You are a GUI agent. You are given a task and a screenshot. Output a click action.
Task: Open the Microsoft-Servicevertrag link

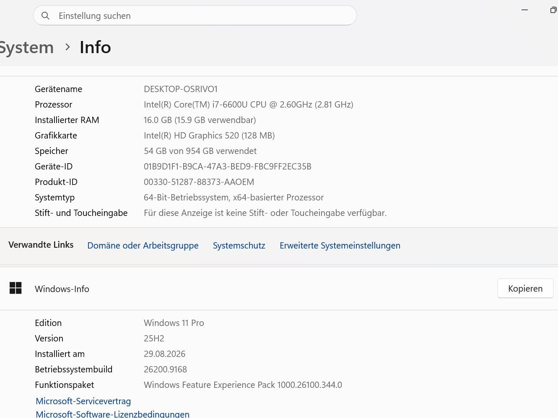click(83, 401)
